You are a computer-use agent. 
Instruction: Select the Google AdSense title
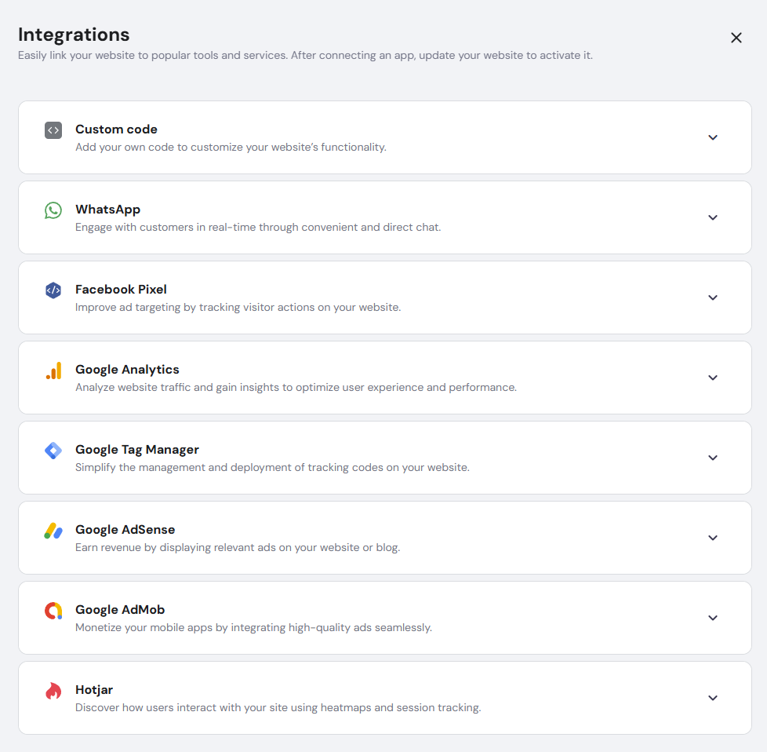(125, 530)
